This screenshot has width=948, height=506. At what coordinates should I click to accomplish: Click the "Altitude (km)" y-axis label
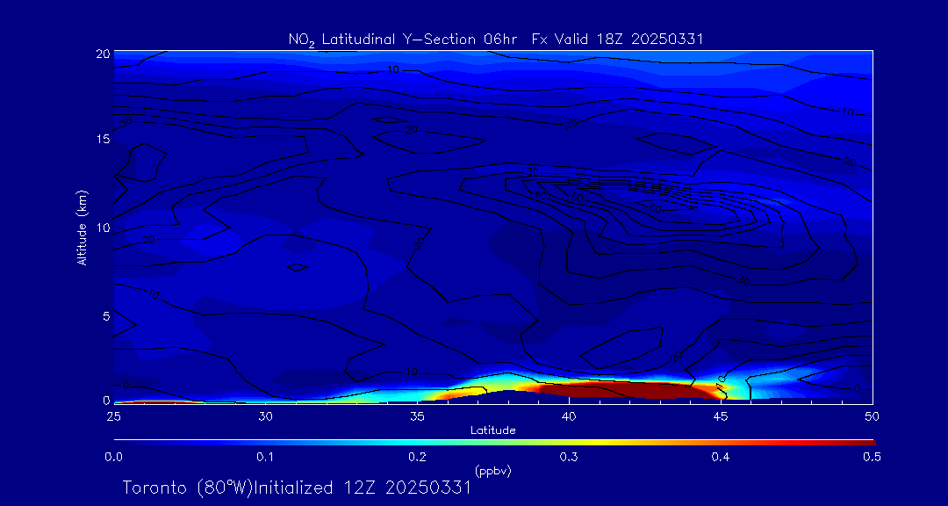point(82,228)
